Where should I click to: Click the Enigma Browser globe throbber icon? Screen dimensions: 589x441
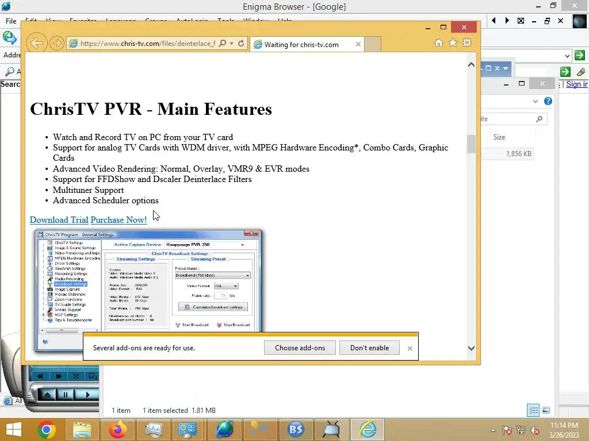pyautogui.click(x=580, y=21)
